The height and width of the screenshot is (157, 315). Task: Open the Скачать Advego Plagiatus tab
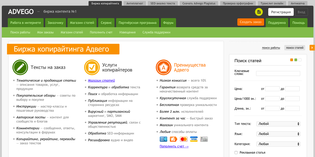pos(199,3)
